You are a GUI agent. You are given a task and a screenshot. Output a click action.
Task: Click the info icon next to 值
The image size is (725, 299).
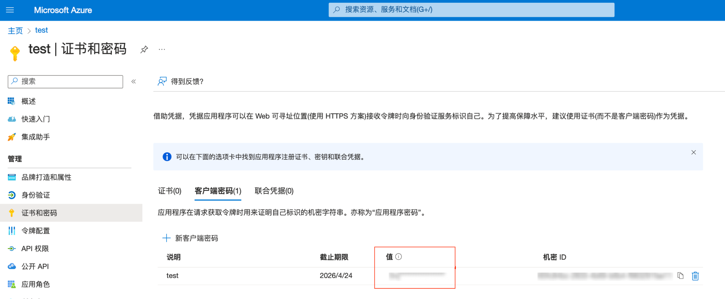click(x=398, y=257)
